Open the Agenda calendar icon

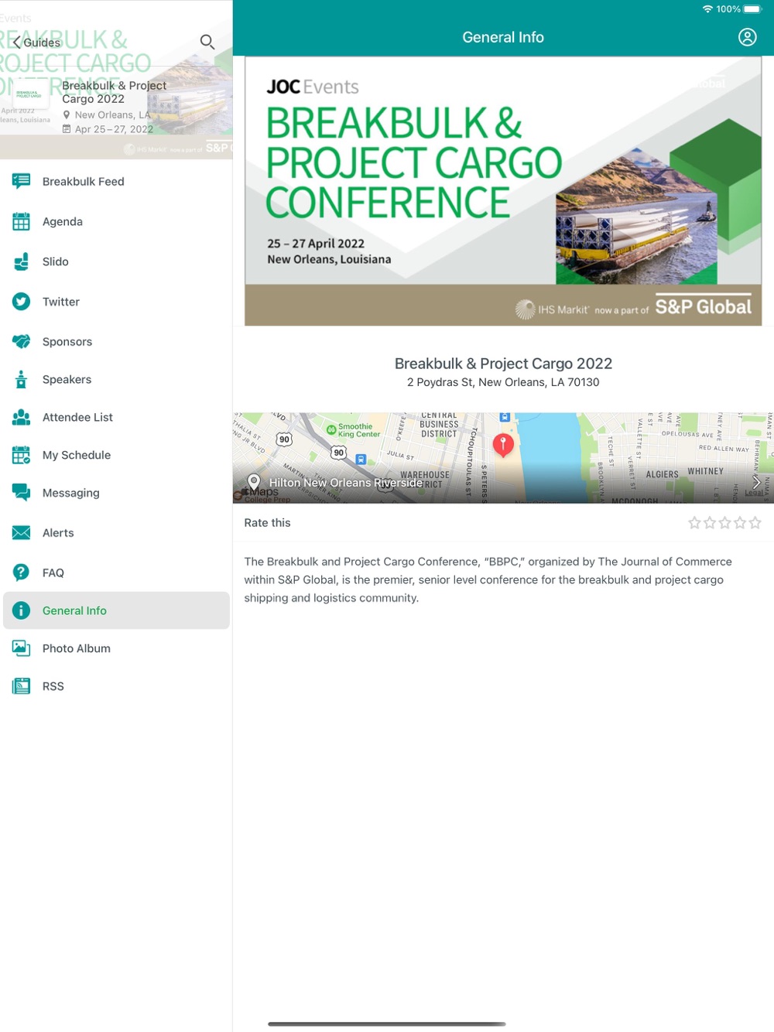tap(21, 222)
